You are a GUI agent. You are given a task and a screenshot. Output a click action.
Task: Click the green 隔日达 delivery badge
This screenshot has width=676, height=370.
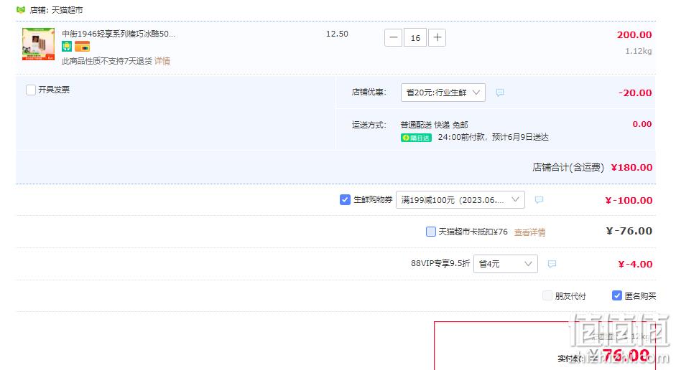coord(416,138)
